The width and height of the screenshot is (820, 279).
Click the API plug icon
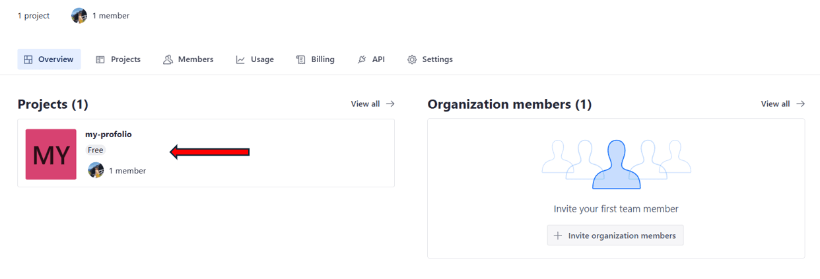[361, 59]
